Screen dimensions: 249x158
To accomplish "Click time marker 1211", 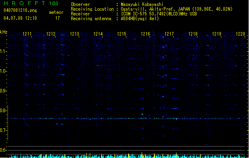I will tap(27, 34).
